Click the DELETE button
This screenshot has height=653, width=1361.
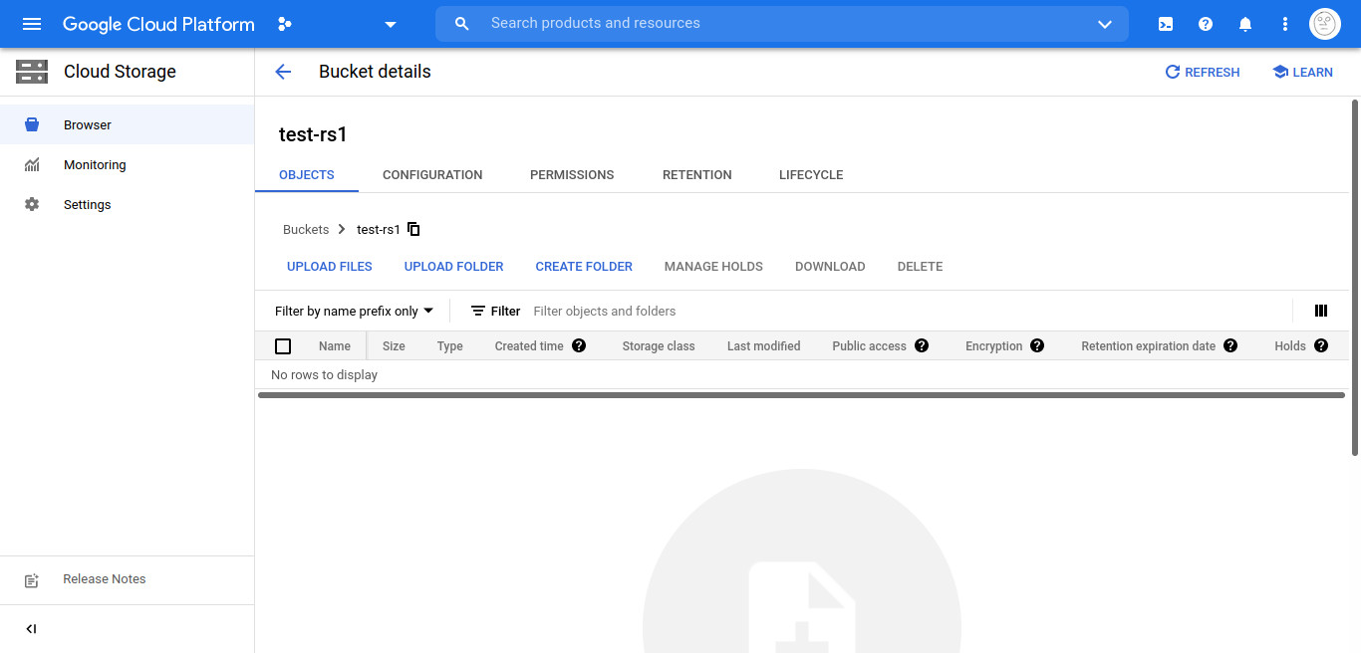click(x=920, y=267)
